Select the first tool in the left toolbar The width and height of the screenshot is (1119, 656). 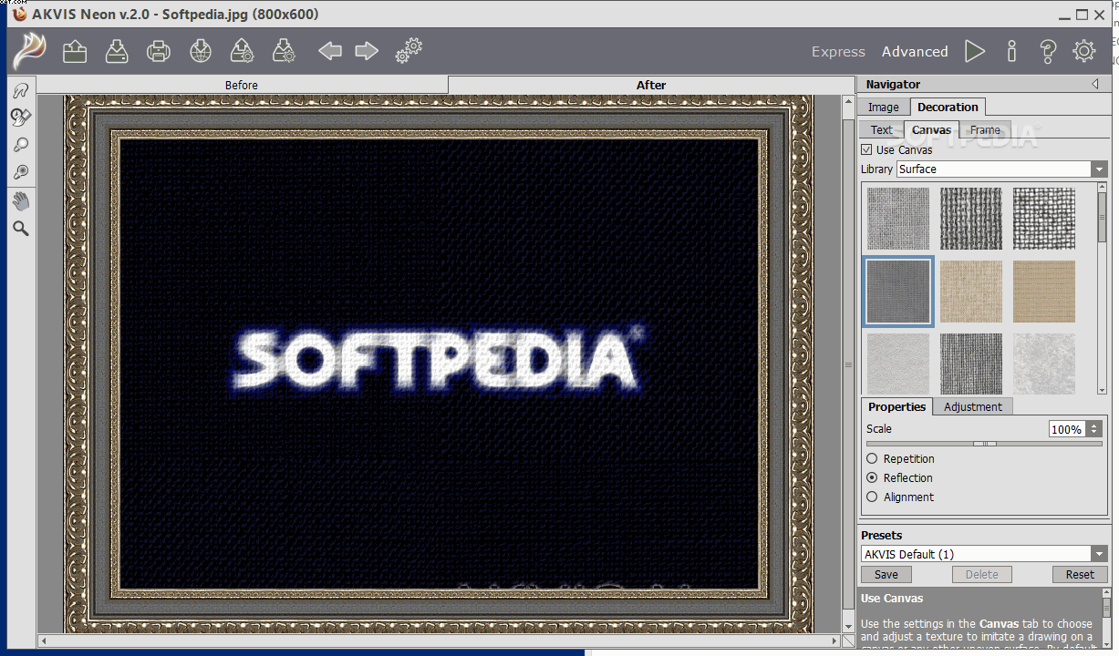pos(20,89)
